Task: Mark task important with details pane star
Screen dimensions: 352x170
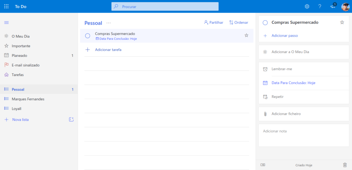Action: click(342, 22)
